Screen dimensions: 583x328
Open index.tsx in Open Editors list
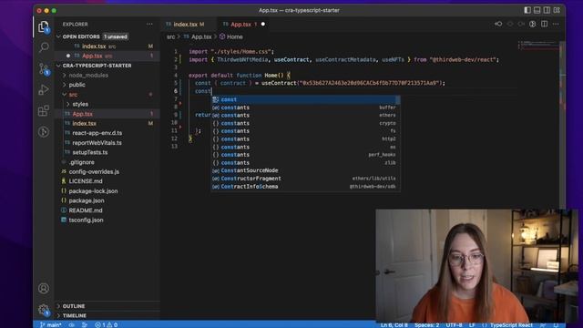pos(107,46)
